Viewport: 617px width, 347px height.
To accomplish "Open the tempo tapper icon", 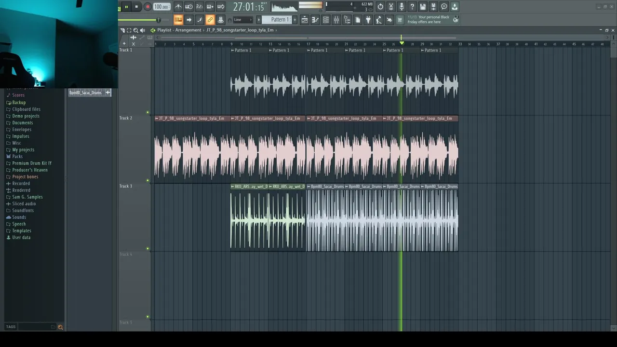I will click(379, 20).
